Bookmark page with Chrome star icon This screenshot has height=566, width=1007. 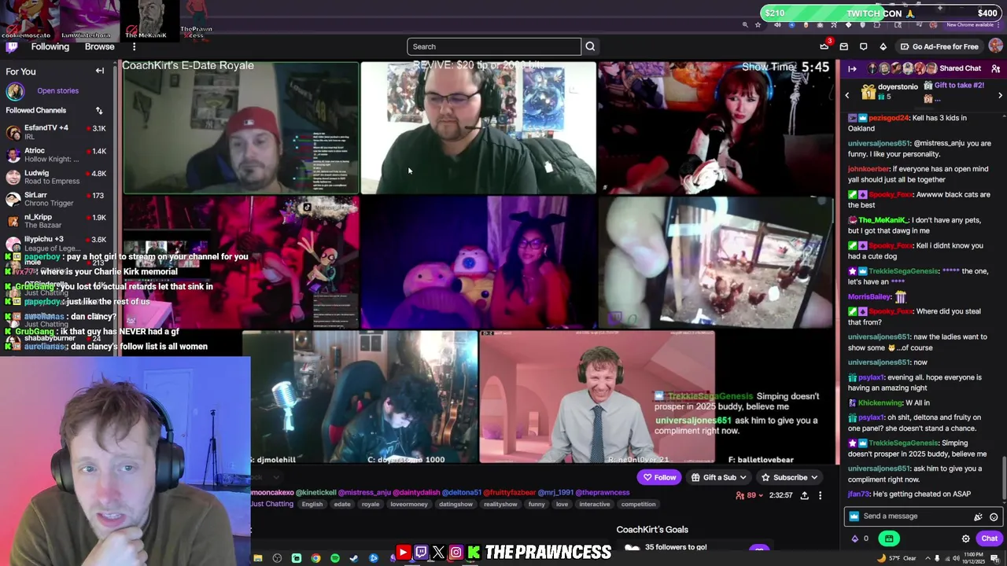click(758, 25)
